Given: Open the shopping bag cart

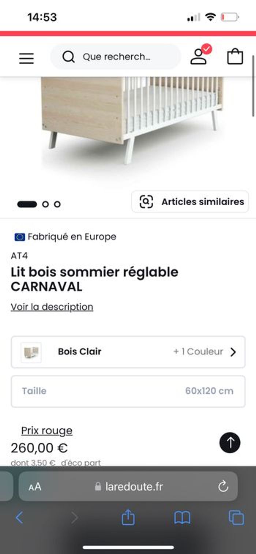Looking at the screenshot, I should tap(235, 57).
